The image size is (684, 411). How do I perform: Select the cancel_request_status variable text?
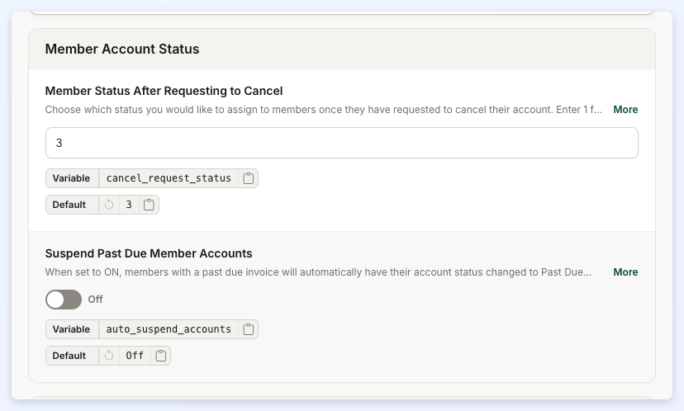169,178
